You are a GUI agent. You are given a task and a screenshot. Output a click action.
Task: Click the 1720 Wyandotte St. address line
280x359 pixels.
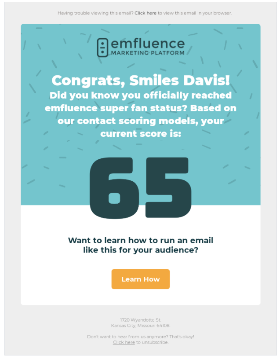[141, 320]
